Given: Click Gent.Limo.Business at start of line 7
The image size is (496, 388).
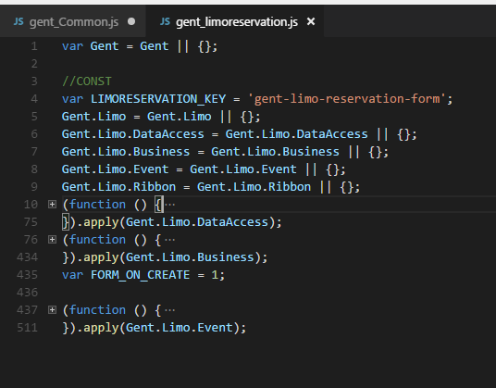Looking at the screenshot, I should coord(126,152).
